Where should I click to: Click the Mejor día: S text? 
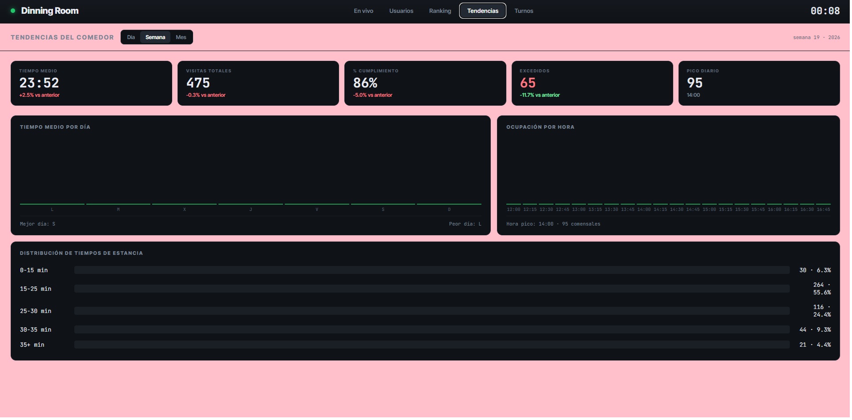pyautogui.click(x=38, y=224)
